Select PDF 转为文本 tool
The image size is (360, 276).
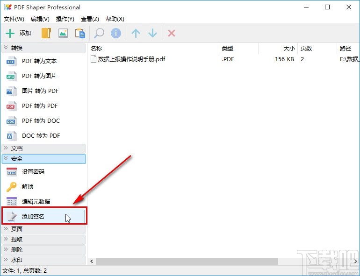pos(43,61)
